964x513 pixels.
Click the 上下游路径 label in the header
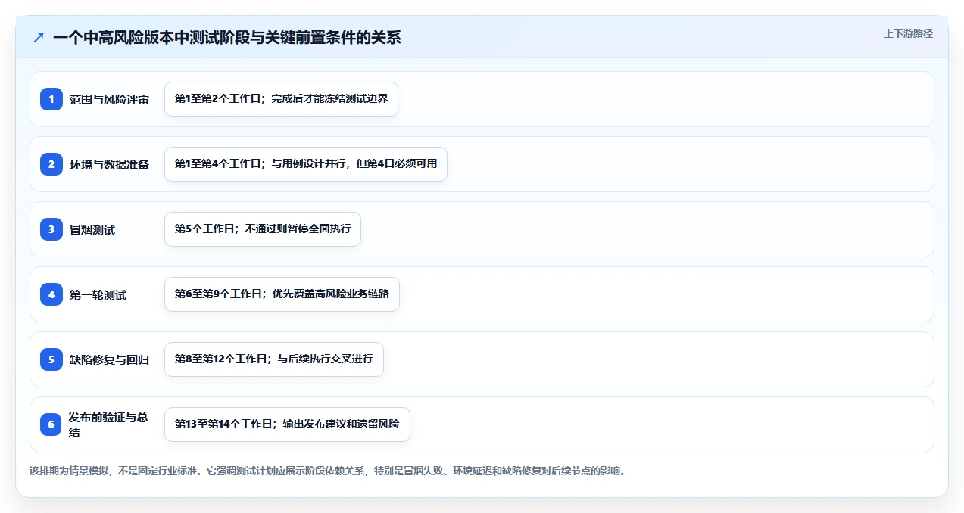coord(908,33)
